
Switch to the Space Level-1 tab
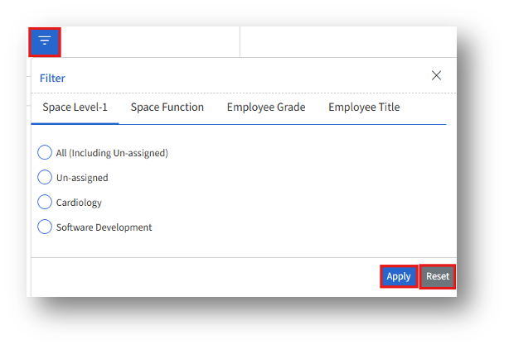pyautogui.click(x=75, y=108)
